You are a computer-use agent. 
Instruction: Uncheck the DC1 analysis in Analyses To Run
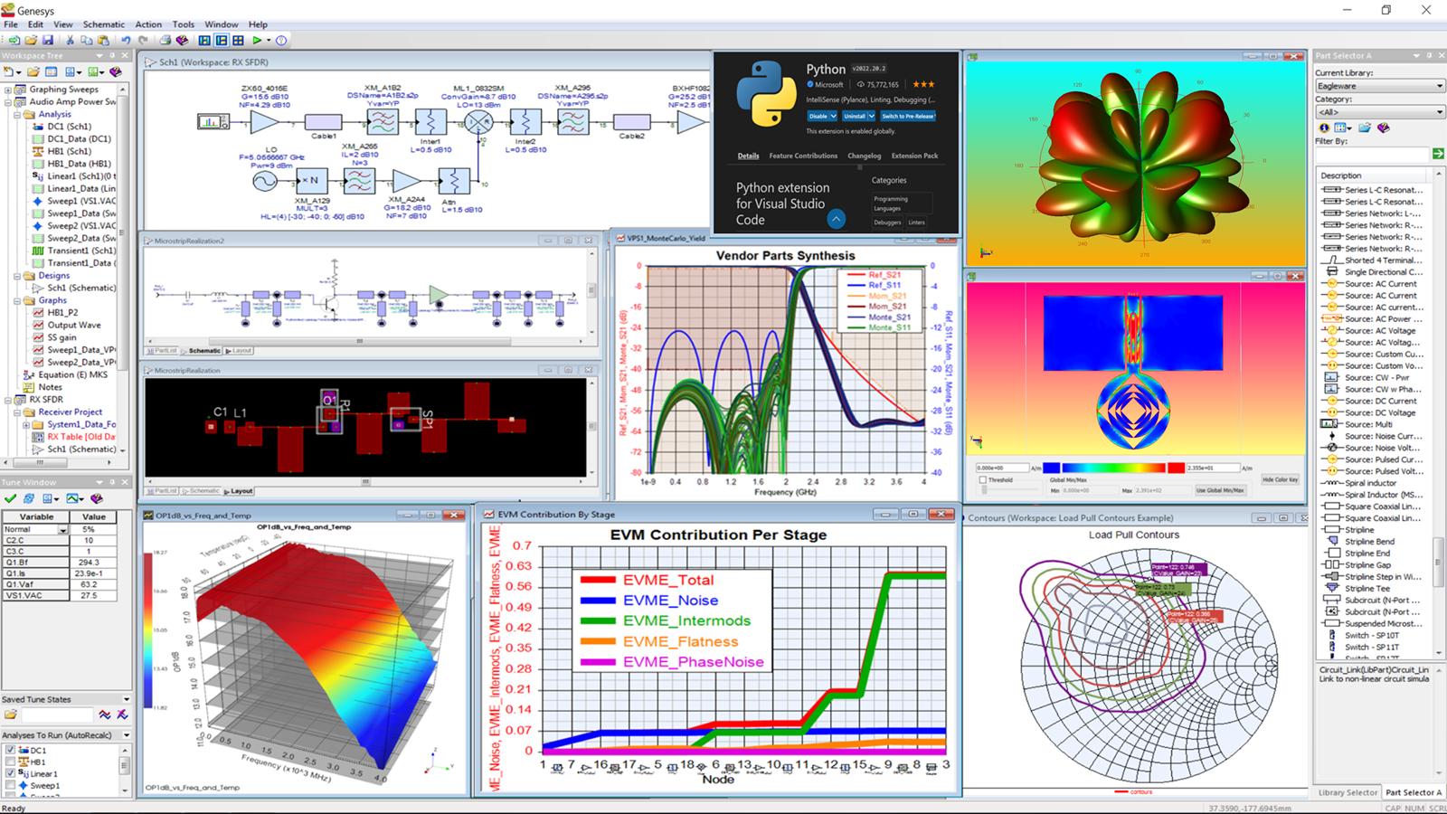point(11,751)
